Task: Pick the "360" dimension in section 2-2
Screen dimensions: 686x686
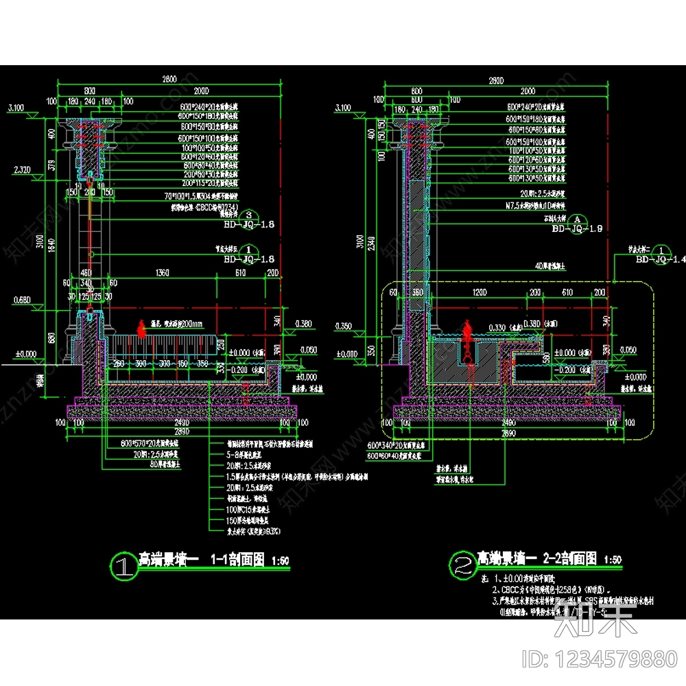Action: pos(418,292)
